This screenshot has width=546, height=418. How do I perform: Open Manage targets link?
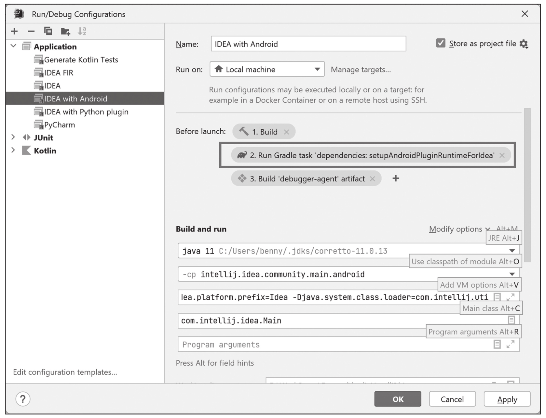(x=361, y=70)
